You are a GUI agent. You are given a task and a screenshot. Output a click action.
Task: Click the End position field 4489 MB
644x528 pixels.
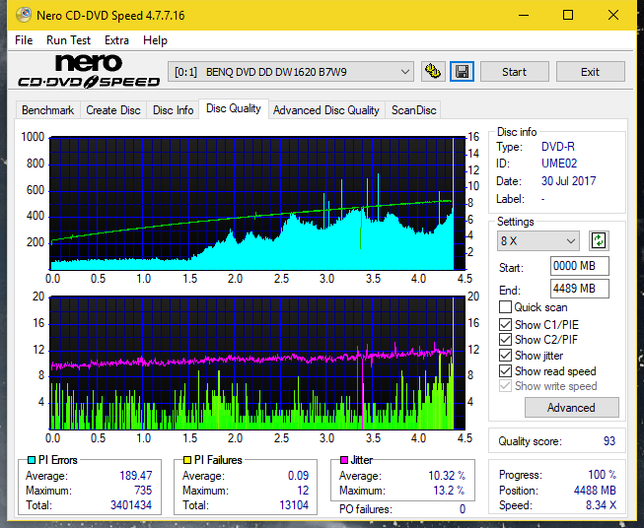(579, 289)
